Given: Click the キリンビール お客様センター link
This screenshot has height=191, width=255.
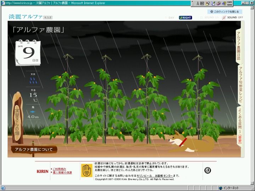Looking at the screenshot, I should 154,176.
